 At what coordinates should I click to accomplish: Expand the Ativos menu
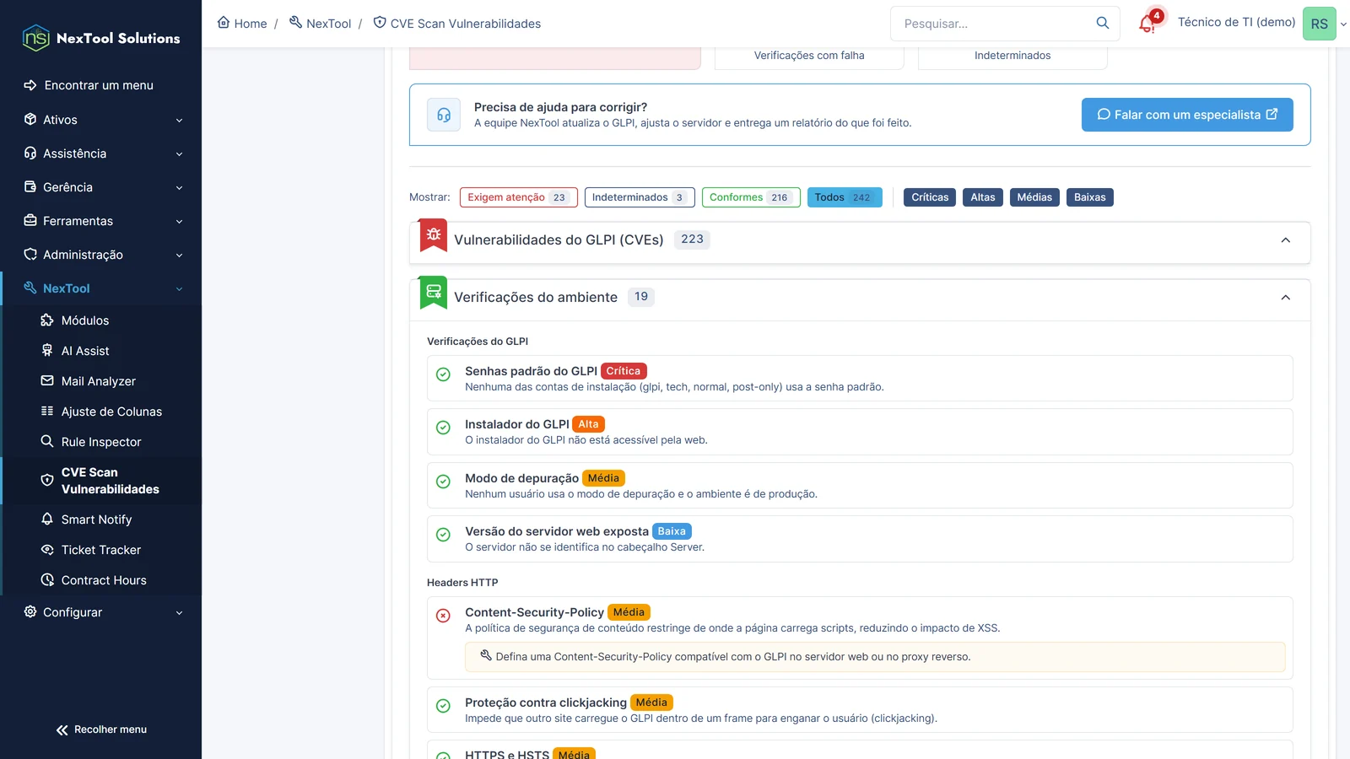coord(101,120)
